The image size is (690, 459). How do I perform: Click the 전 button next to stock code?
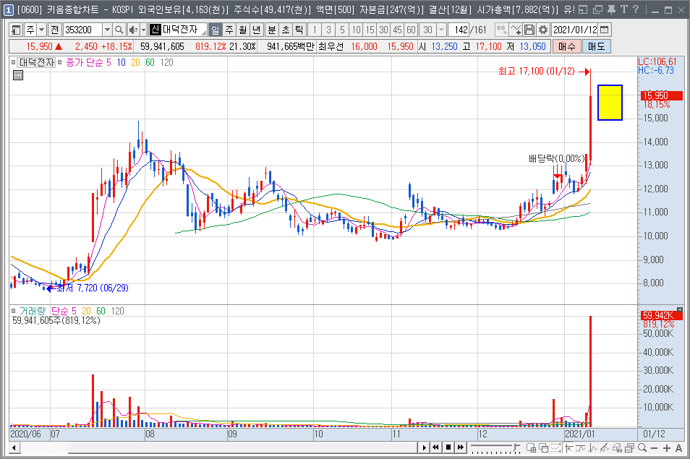(x=54, y=30)
